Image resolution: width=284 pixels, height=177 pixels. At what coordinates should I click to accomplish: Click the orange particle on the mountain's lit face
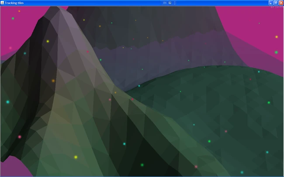[x=53, y=81]
